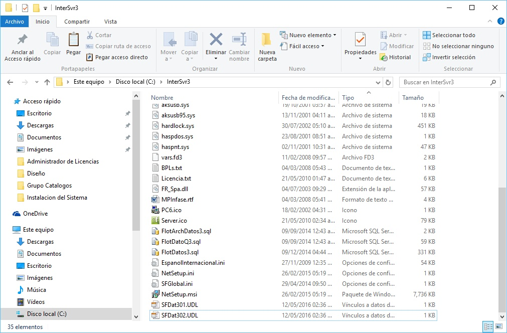Open the Compartir ribbon tab
Image resolution: width=507 pixels, height=333 pixels.
77,22
